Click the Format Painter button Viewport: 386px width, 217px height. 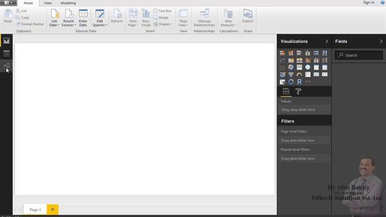(30, 24)
